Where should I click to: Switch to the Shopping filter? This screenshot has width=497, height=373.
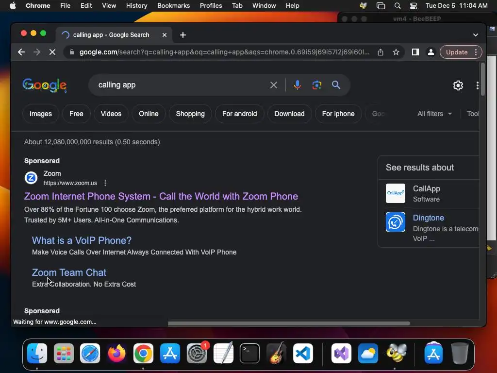point(190,114)
